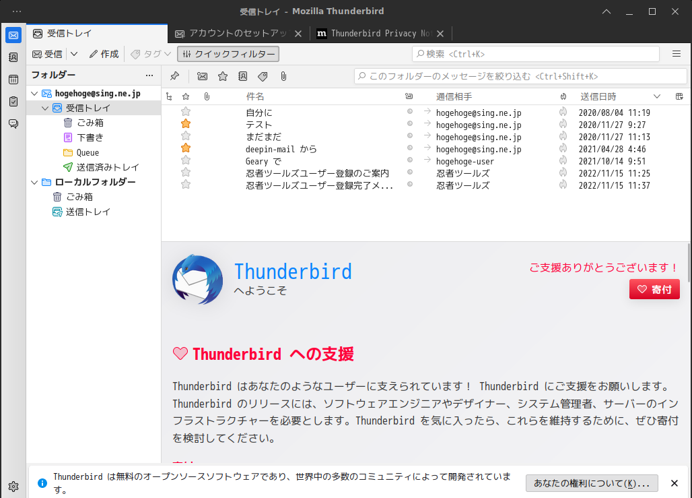Open the Chat space
This screenshot has width=692, height=498.
[x=13, y=124]
